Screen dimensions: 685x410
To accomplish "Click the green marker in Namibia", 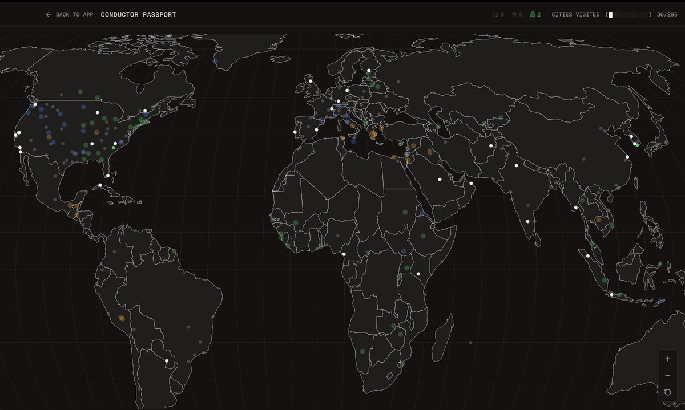I will point(362,351).
